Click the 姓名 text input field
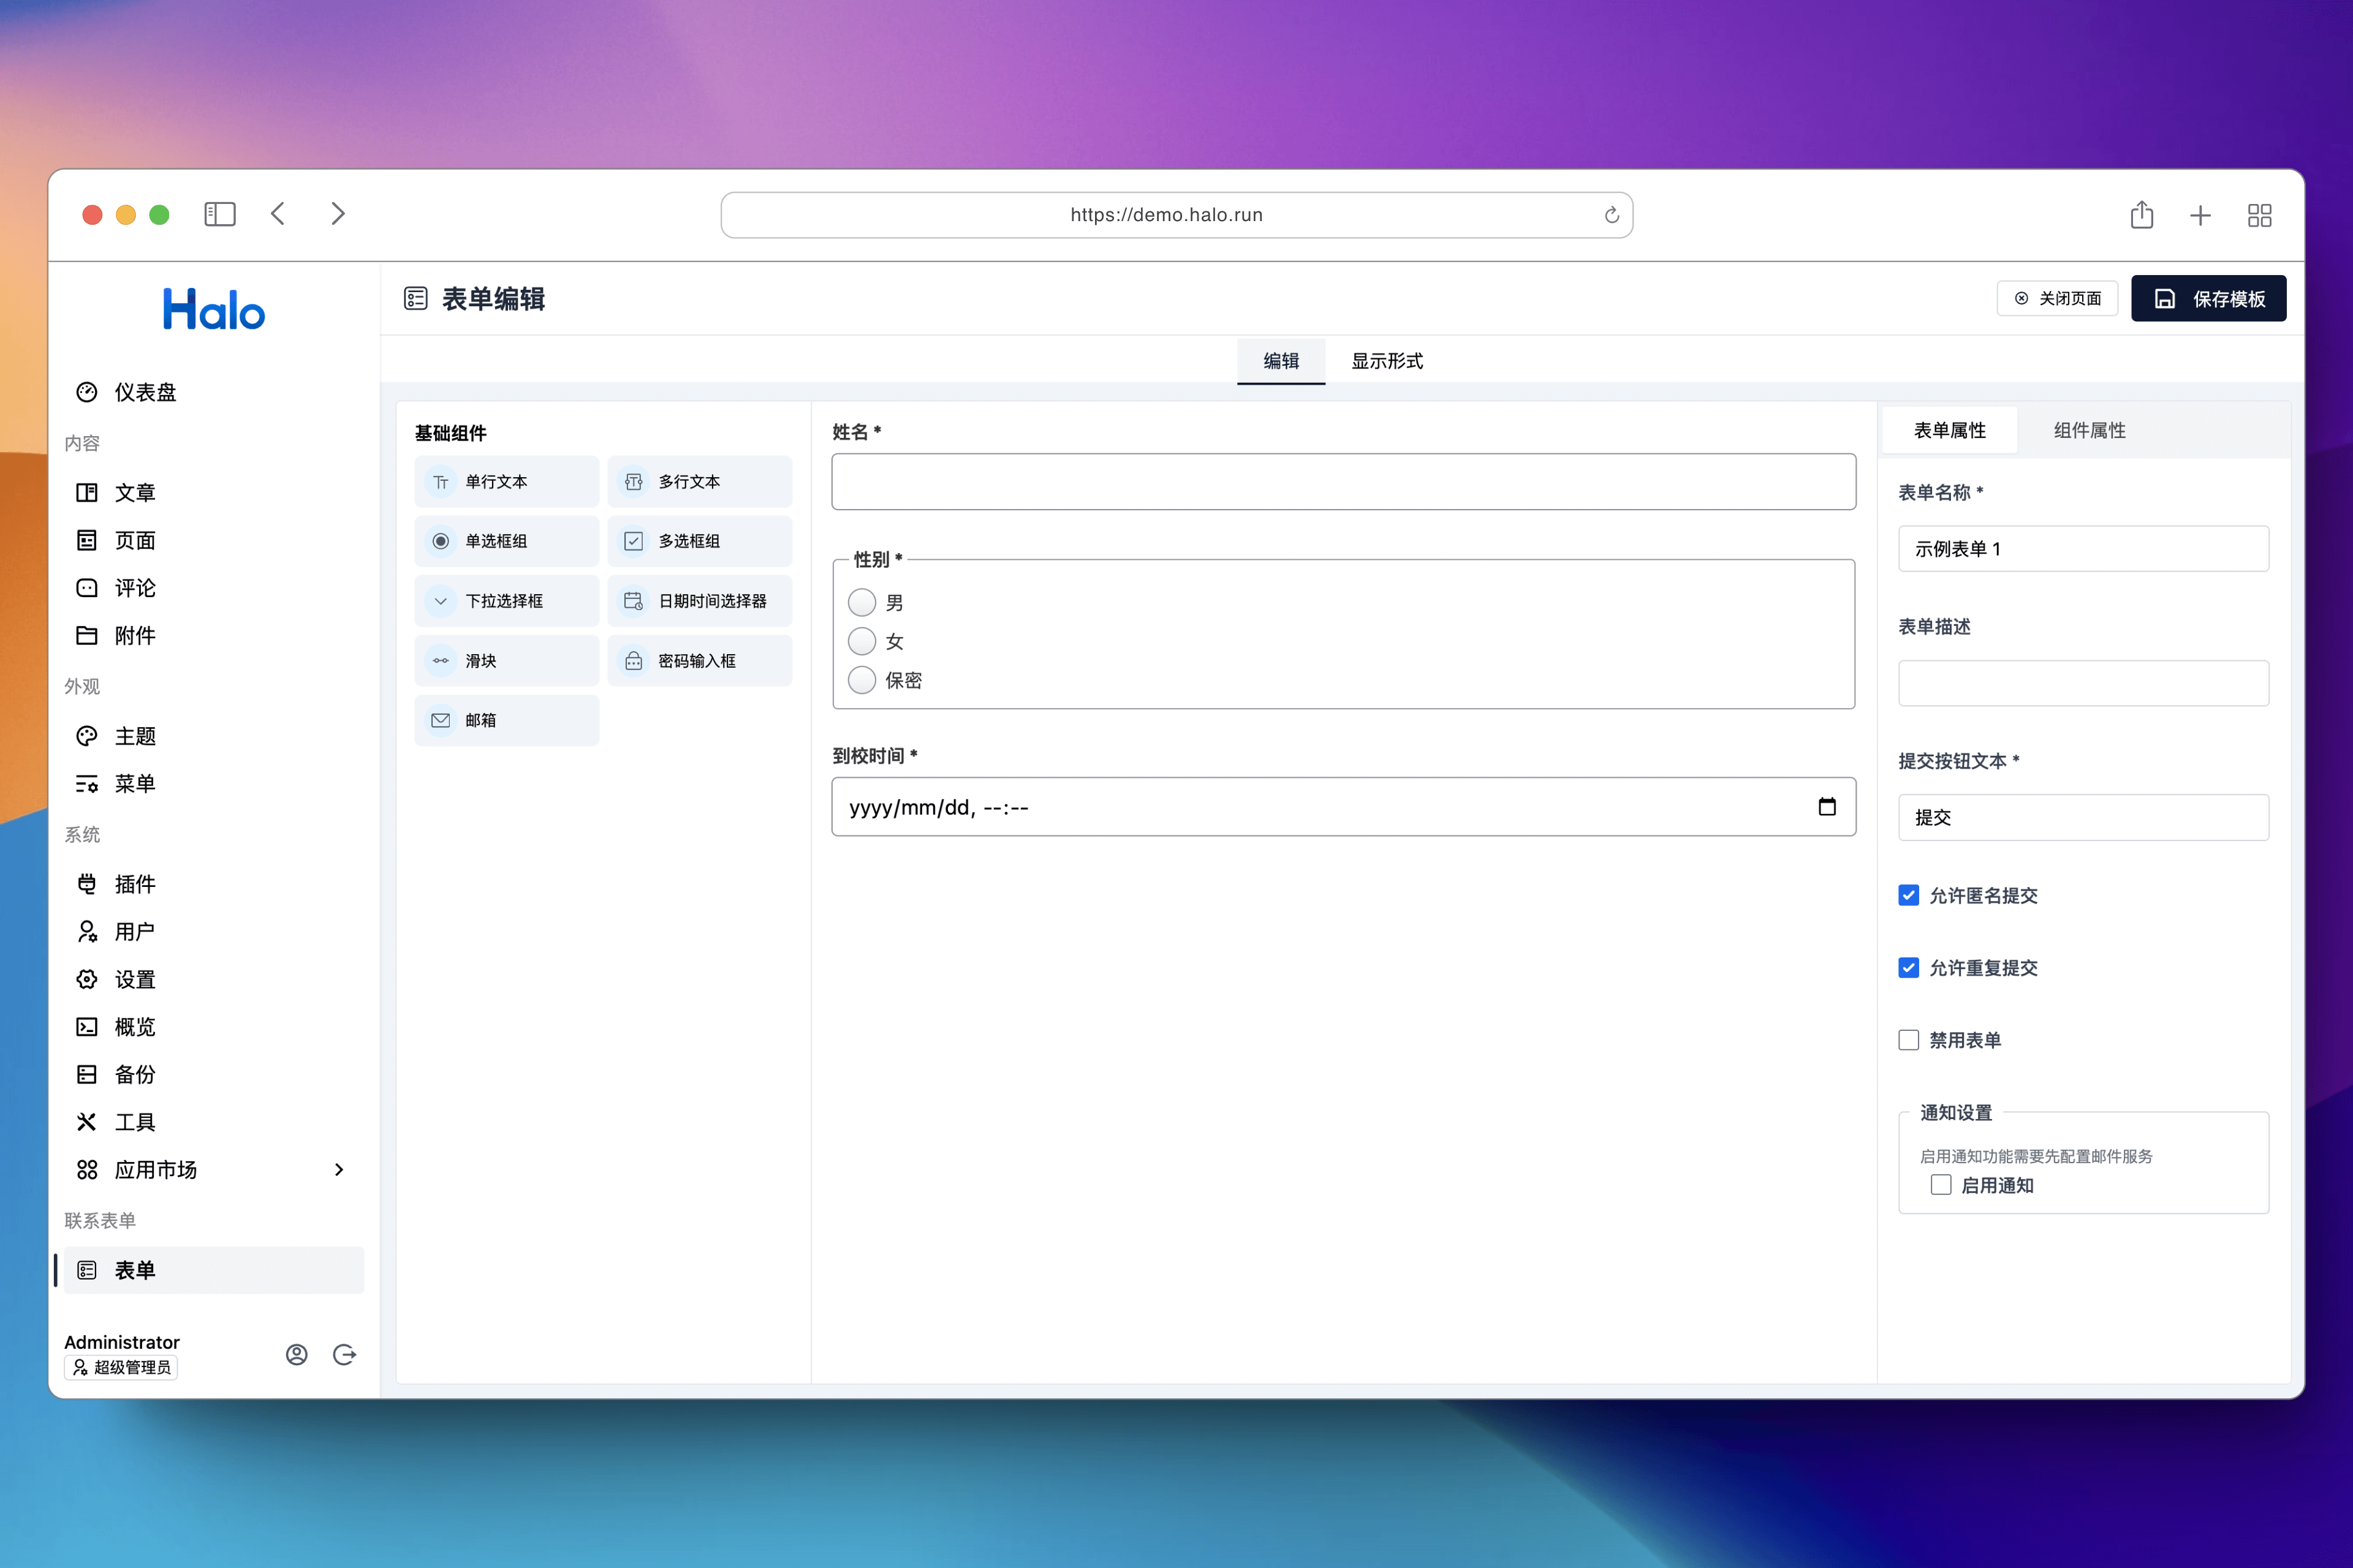Screen dimensions: 2353x1568 pyautogui.click(x=1344, y=482)
